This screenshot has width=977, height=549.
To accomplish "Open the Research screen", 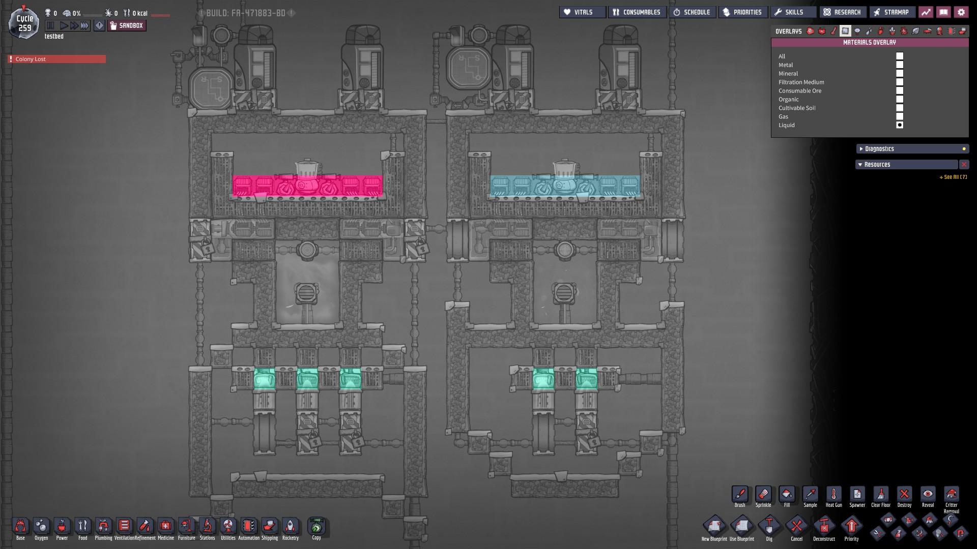I will 843,12.
